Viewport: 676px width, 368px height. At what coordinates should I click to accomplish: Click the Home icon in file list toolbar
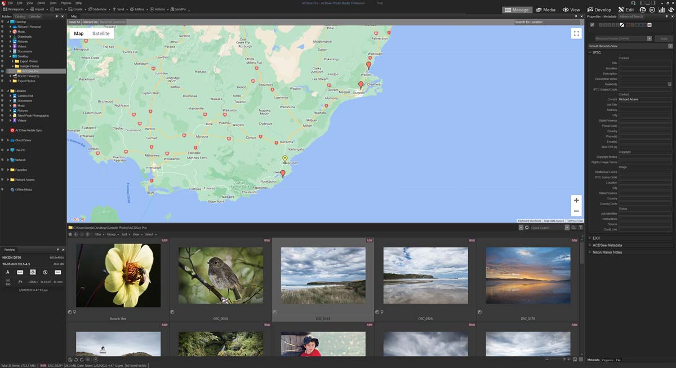coord(70,234)
